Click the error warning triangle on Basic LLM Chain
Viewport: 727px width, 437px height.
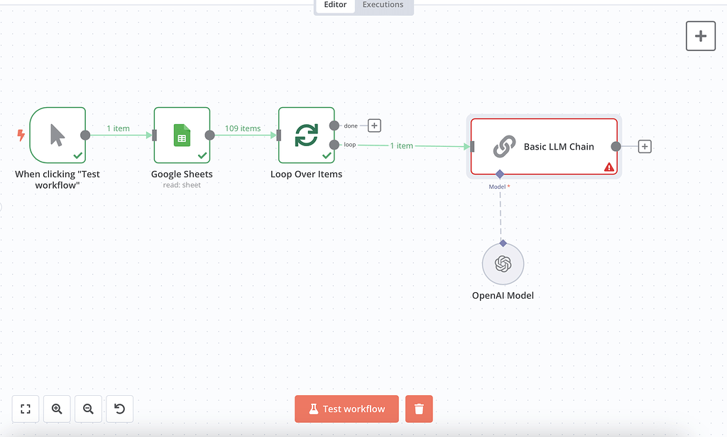(x=609, y=166)
